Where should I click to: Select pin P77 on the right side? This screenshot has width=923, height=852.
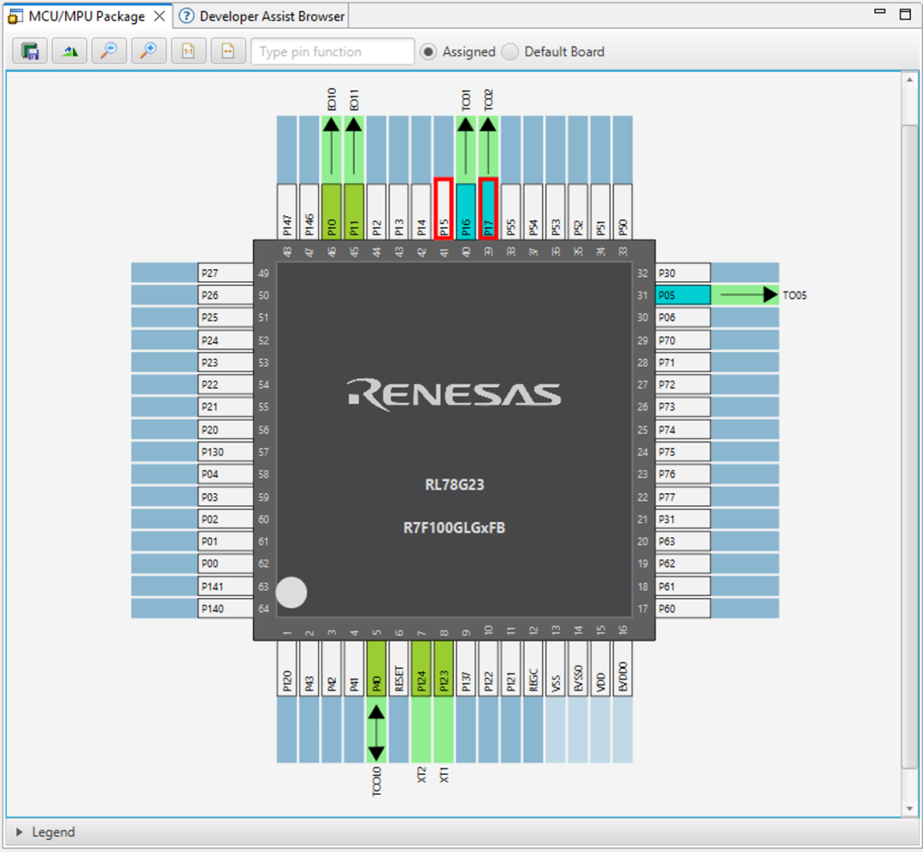coord(683,497)
